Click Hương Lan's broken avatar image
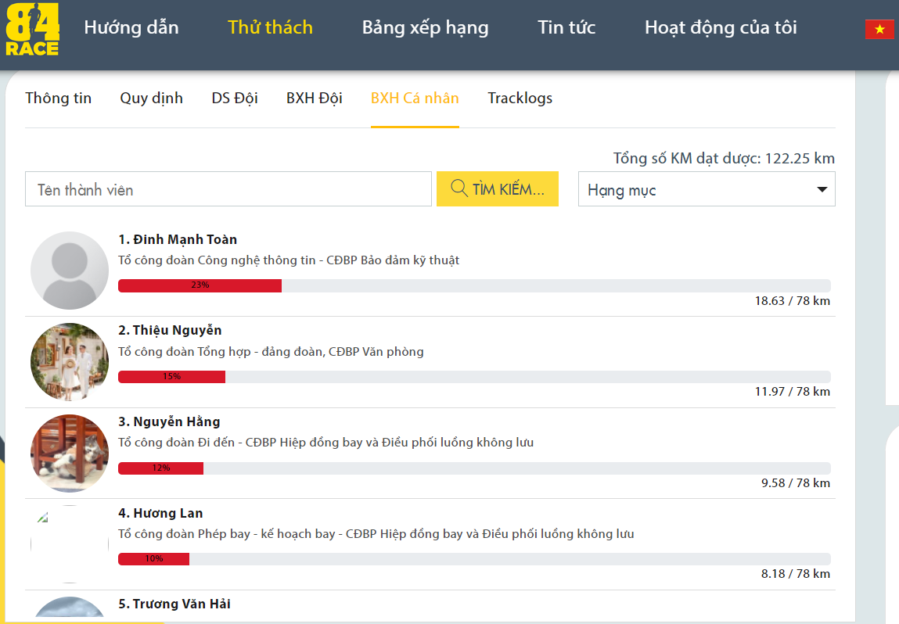This screenshot has height=624, width=899. tap(70, 544)
